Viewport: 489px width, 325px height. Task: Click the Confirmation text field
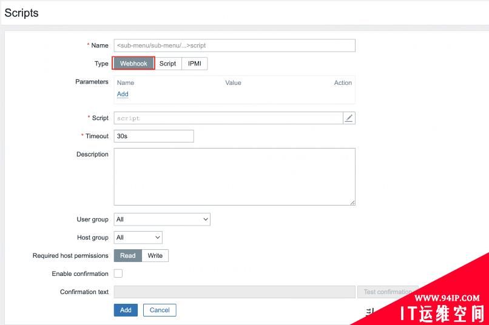point(235,292)
